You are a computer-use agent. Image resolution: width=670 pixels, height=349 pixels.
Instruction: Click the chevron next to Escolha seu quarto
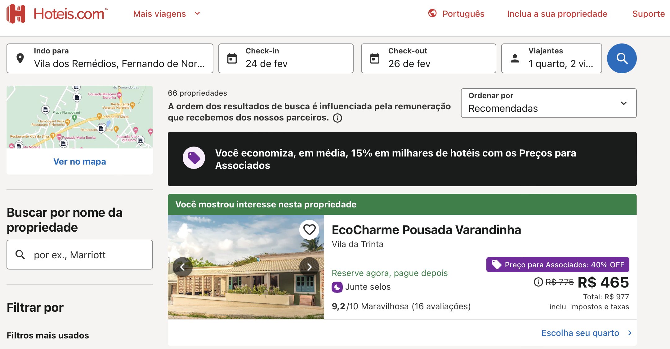point(630,333)
